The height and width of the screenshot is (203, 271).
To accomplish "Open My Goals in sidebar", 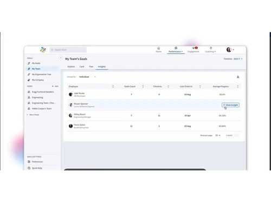I will (36, 63).
